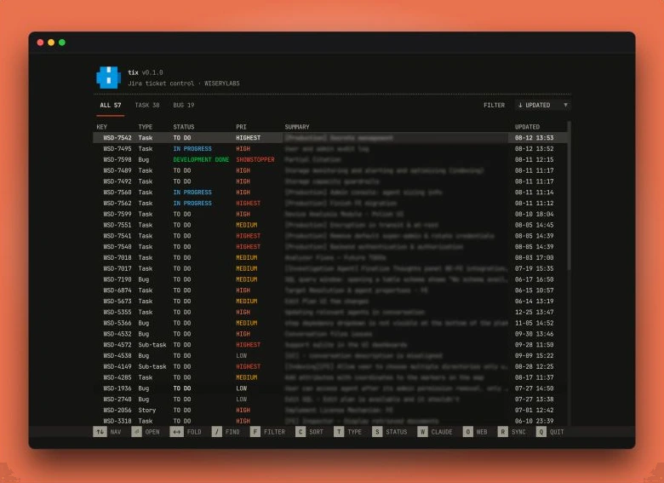Click IN PROGRESS status of WSD-7568
664x483 pixels.
192,193
